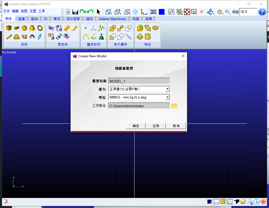Select the Marker basic shape tool
269x208 pixels.
pos(93,28)
